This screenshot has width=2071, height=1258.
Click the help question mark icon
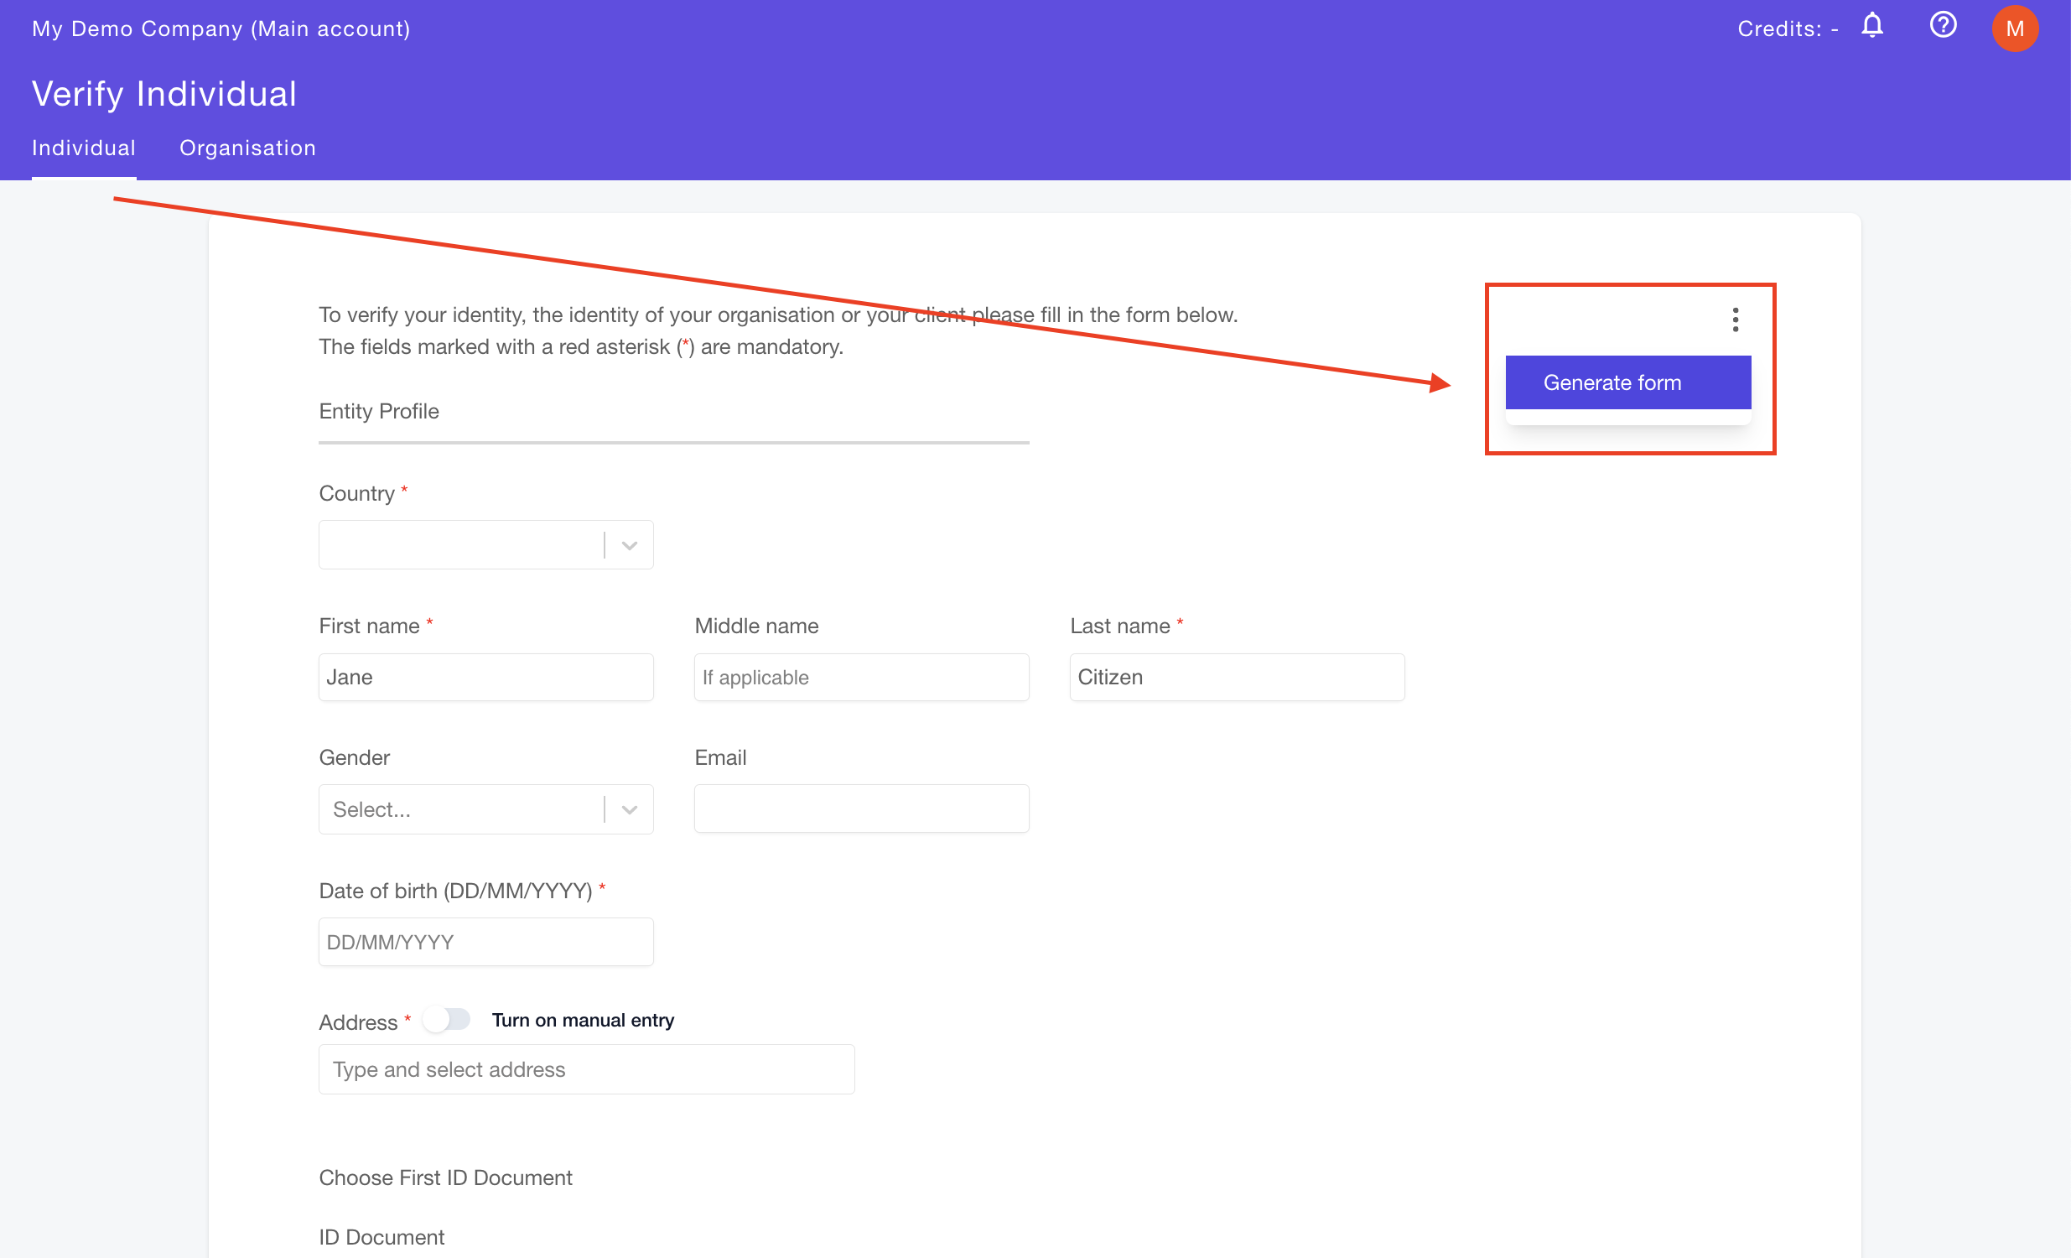point(1943,25)
